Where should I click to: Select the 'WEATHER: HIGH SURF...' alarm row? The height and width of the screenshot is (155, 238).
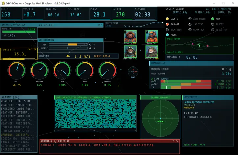point(19,101)
